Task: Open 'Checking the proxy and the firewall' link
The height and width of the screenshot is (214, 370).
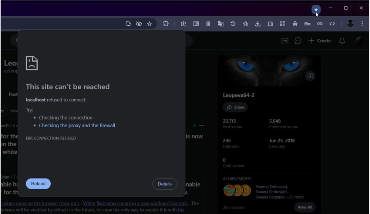Action: 77,125
